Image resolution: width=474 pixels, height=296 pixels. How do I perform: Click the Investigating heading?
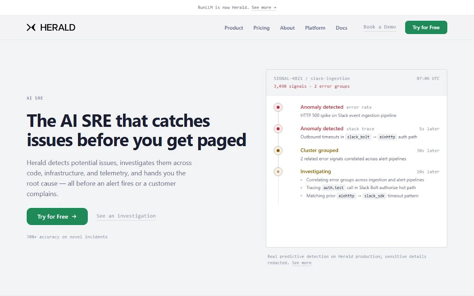(x=316, y=172)
